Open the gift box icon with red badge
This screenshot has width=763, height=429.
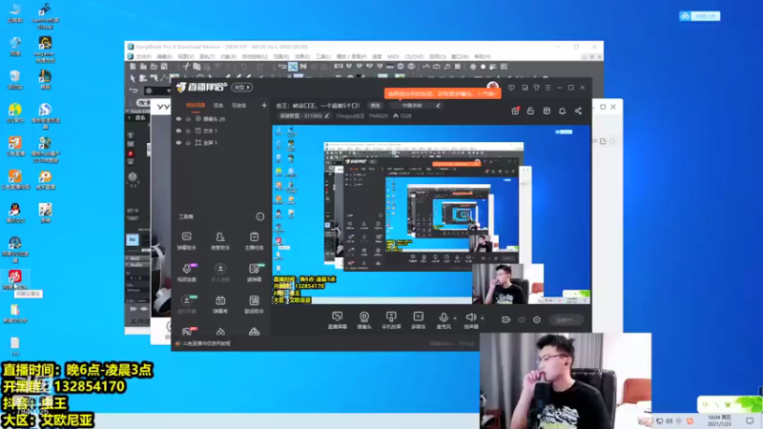coord(515,111)
